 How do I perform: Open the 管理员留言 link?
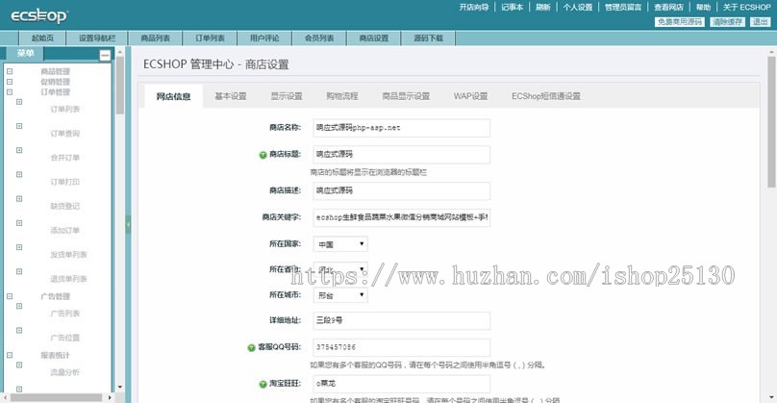[x=623, y=7]
